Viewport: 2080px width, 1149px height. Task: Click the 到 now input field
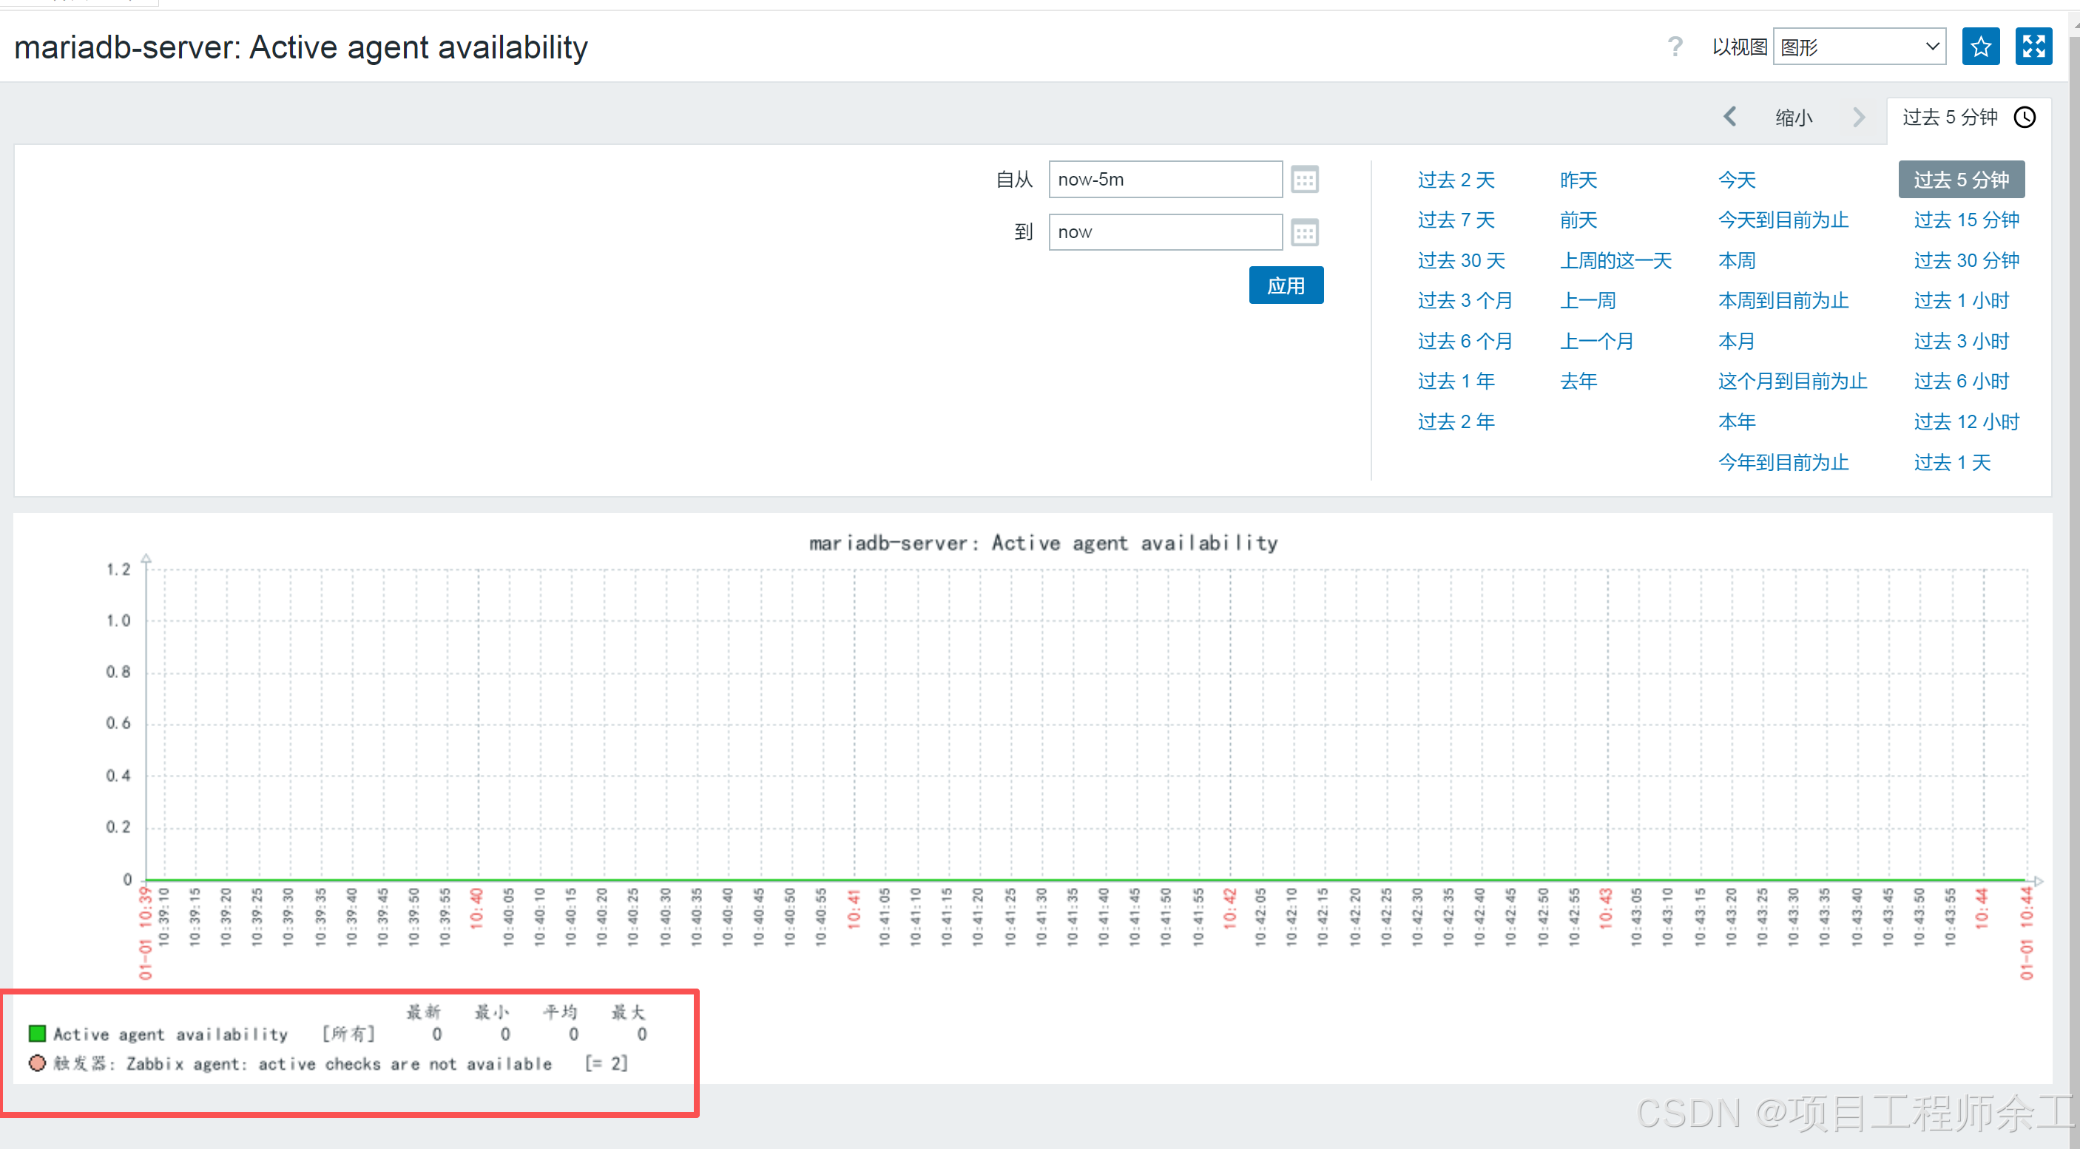1164,232
